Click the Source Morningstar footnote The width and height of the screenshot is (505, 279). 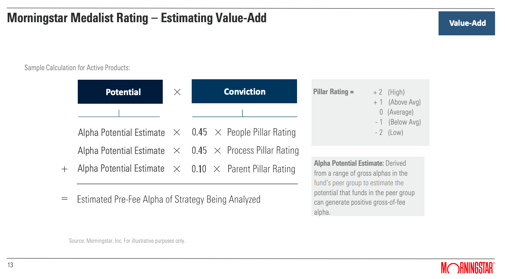click(x=127, y=241)
